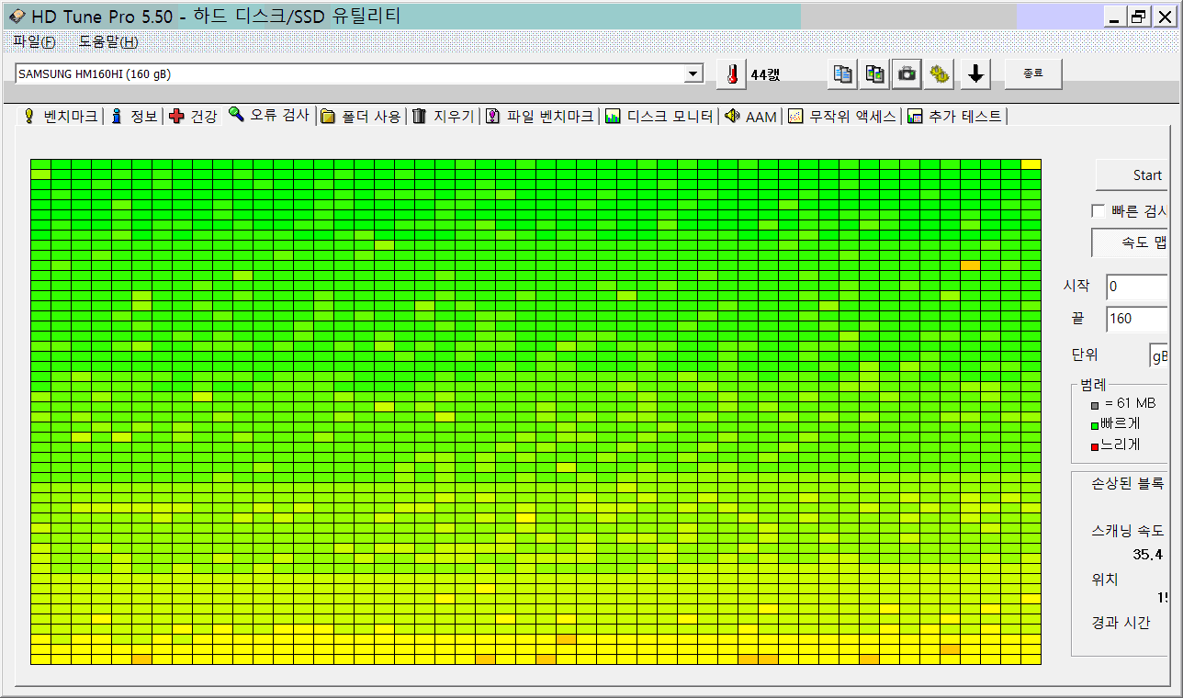Switch to the AAM tab
1183x698 pixels.
(750, 116)
